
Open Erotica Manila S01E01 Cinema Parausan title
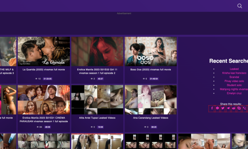click(44, 120)
